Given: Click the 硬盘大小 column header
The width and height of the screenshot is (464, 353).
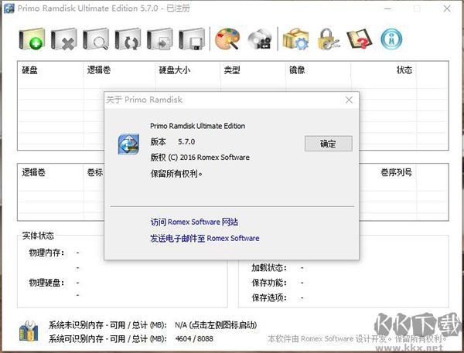Looking at the screenshot, I should point(174,70).
